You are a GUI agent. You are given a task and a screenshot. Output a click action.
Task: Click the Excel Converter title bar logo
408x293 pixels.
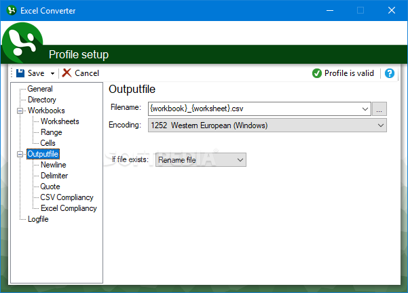12,10
